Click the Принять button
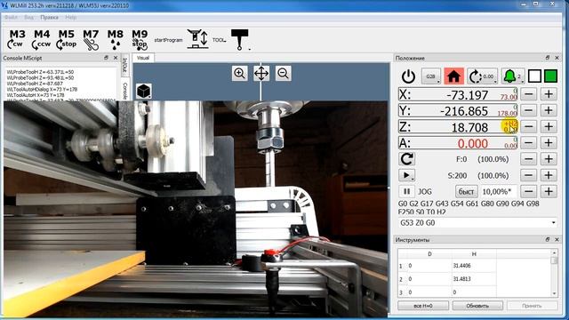This screenshot has width=569, height=320. coord(532,306)
